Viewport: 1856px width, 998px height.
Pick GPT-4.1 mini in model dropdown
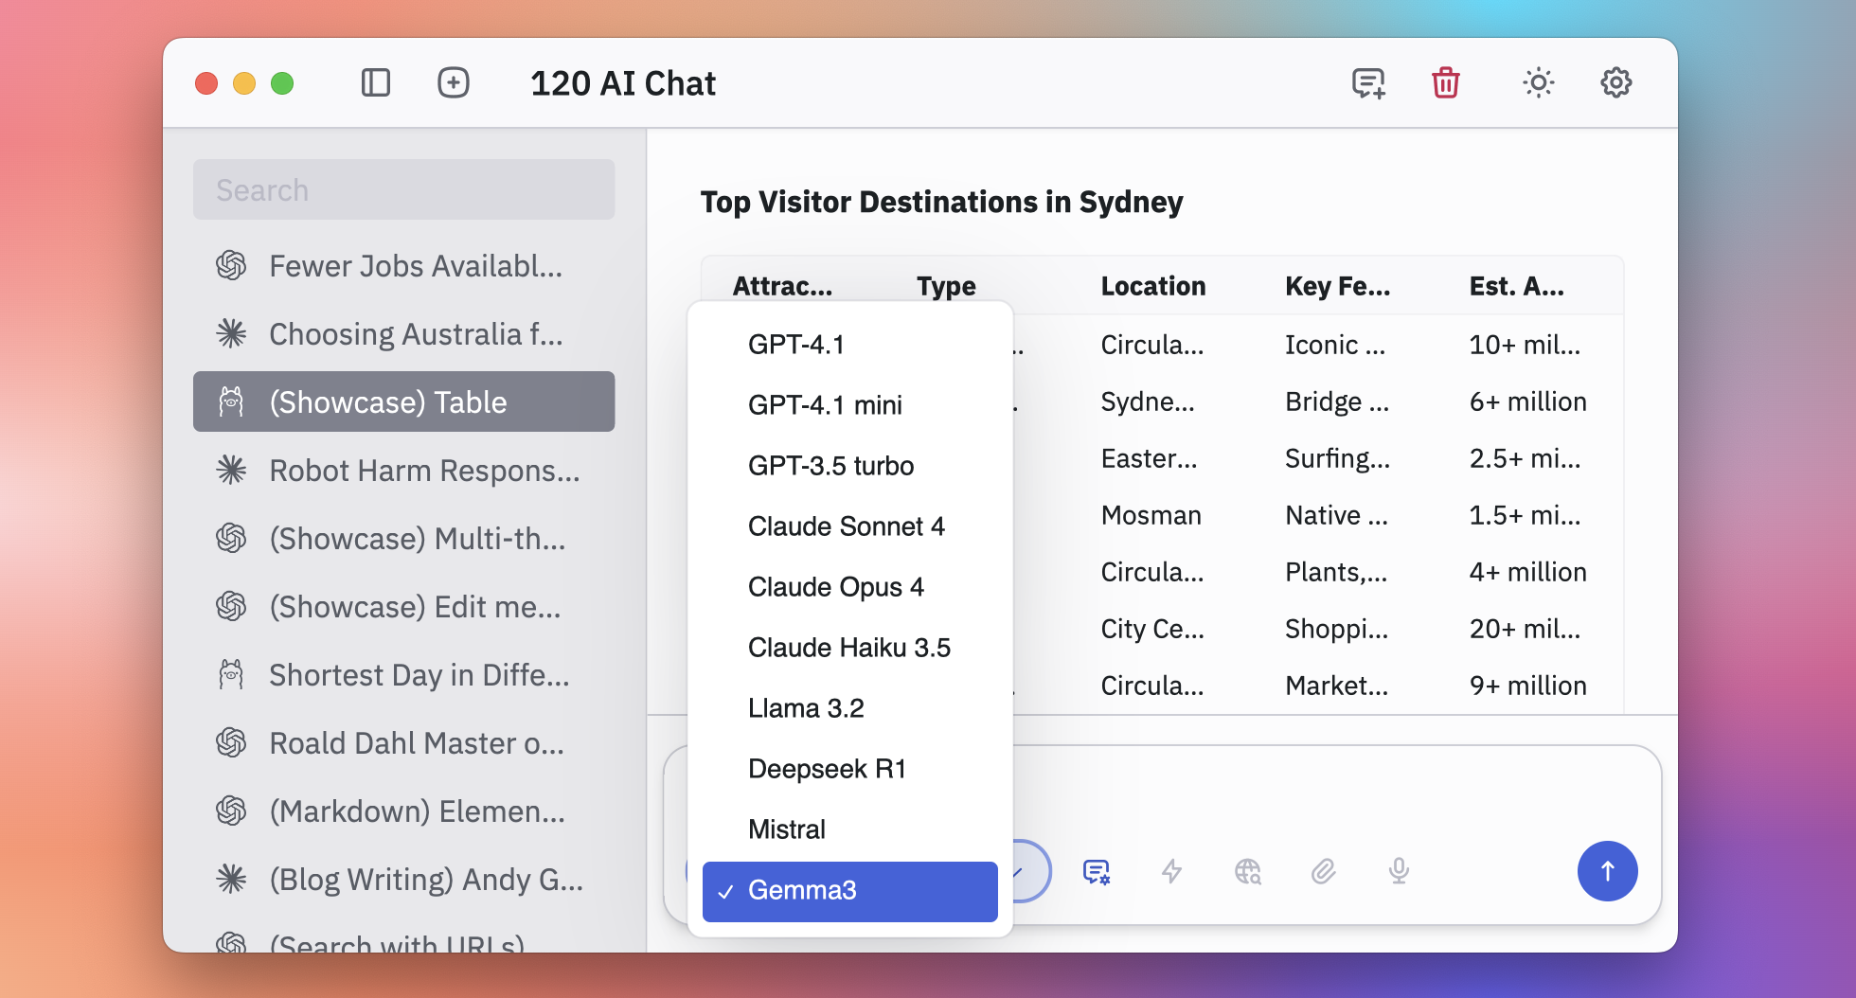click(825, 405)
